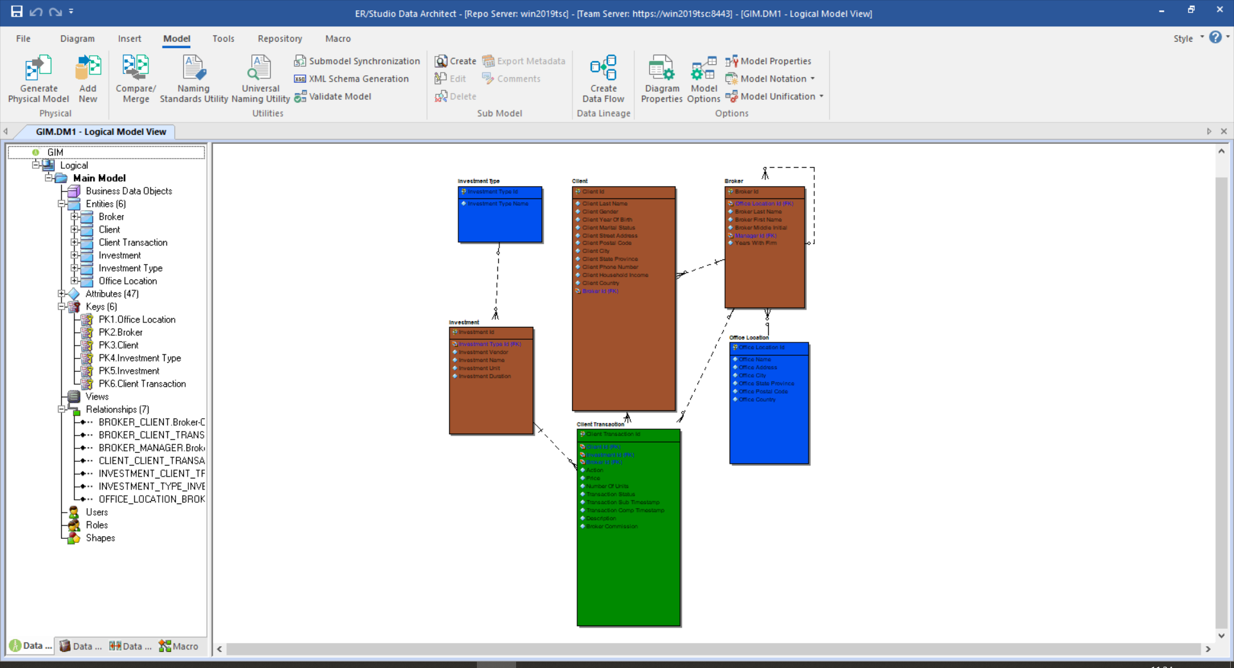This screenshot has width=1234, height=668.
Task: Select BROKER_MANAGER relationship in tree
Action: click(152, 448)
